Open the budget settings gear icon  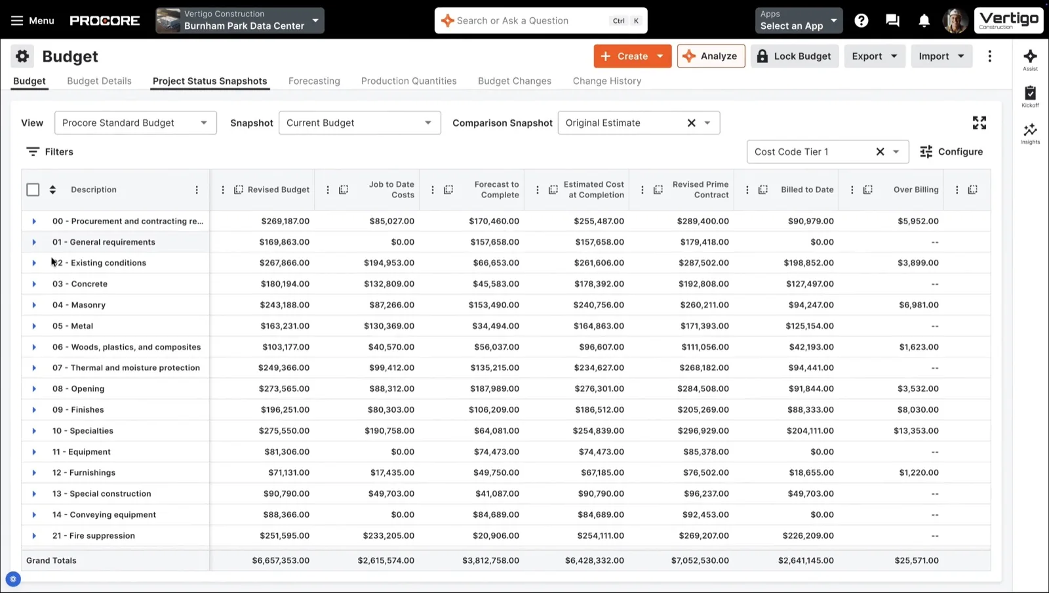[x=22, y=56]
